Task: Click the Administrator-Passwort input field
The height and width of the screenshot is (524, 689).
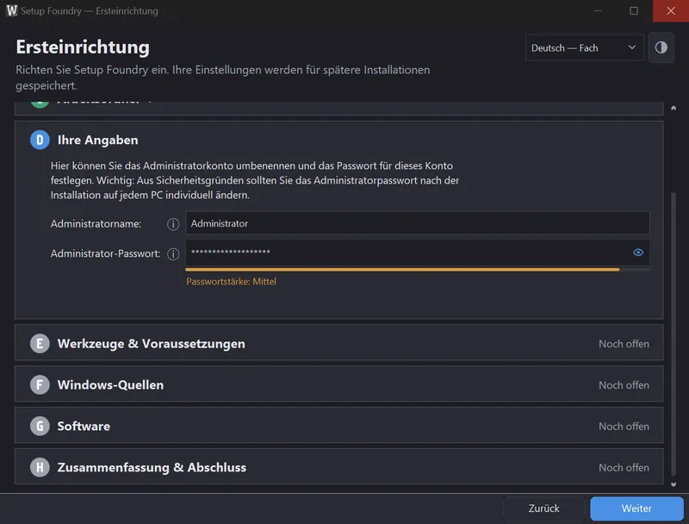Action: pyautogui.click(x=418, y=253)
